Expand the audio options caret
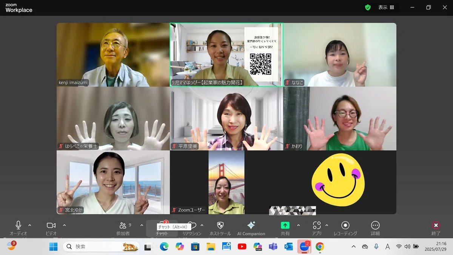This screenshot has width=453, height=255. coord(30,226)
